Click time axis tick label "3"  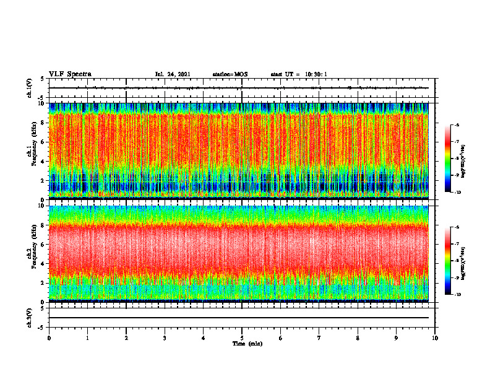pyautogui.click(x=165, y=338)
